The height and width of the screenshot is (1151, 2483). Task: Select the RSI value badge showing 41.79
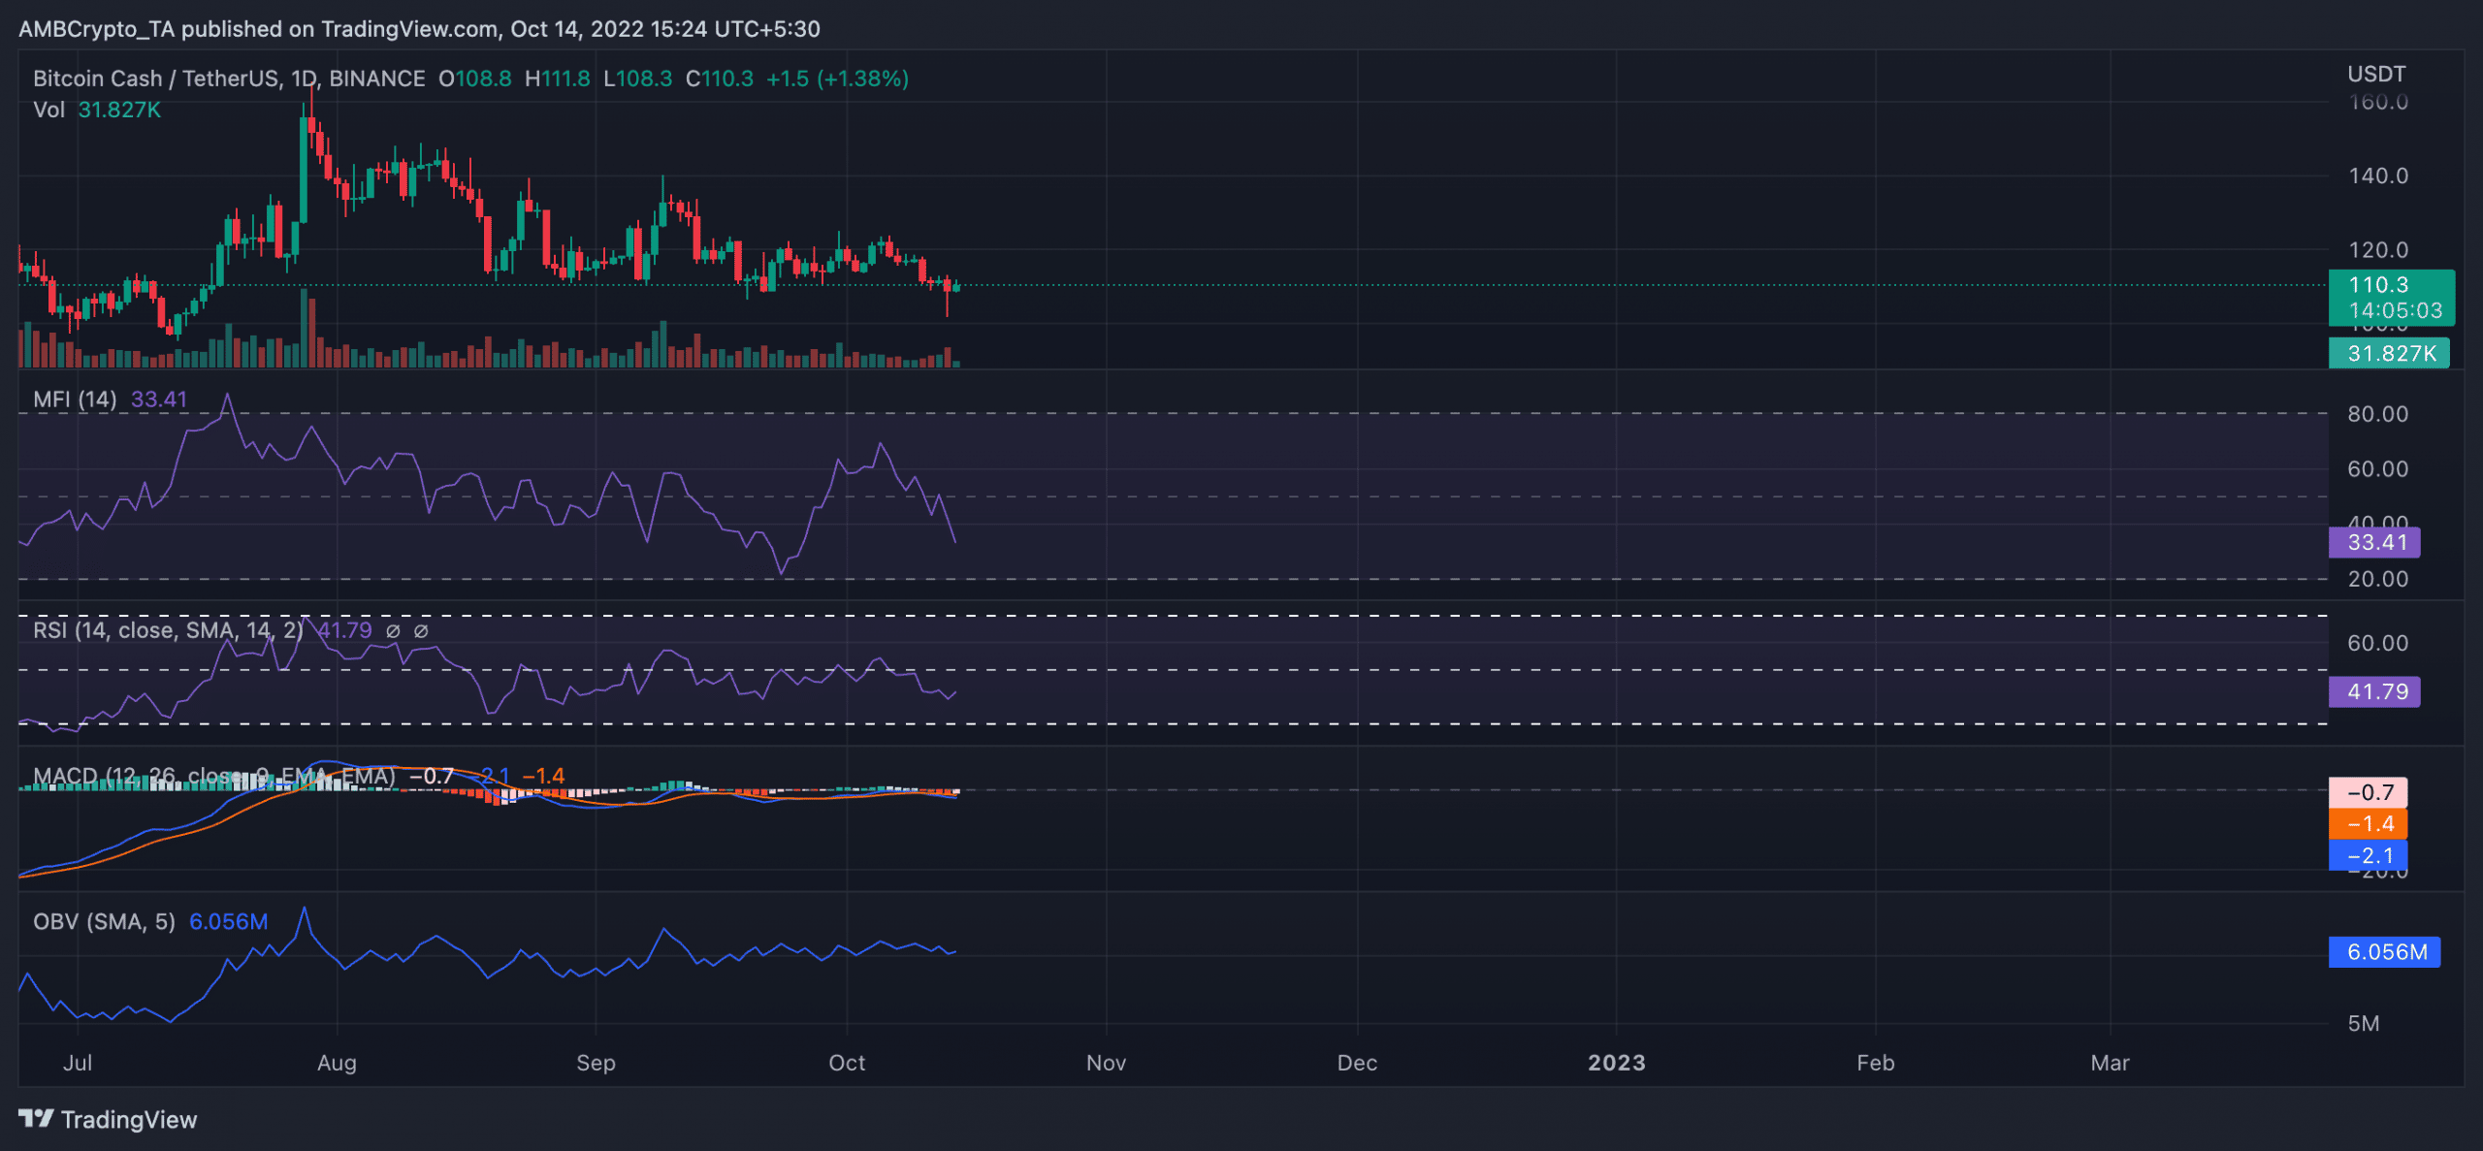point(2373,691)
